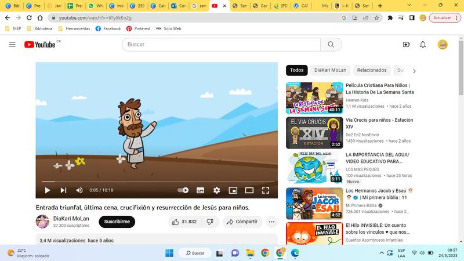The height and width of the screenshot is (261, 464).
Task: Open El Hilo Invisible video title
Action: [x=378, y=229]
